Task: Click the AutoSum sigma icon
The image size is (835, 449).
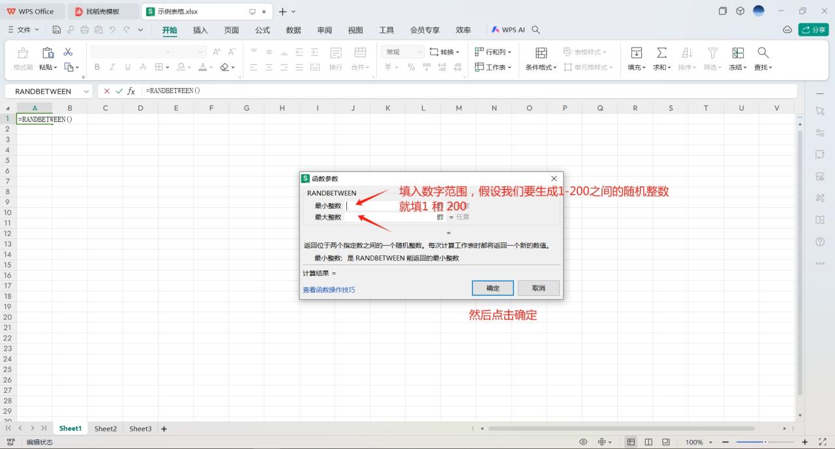Action: pos(661,53)
